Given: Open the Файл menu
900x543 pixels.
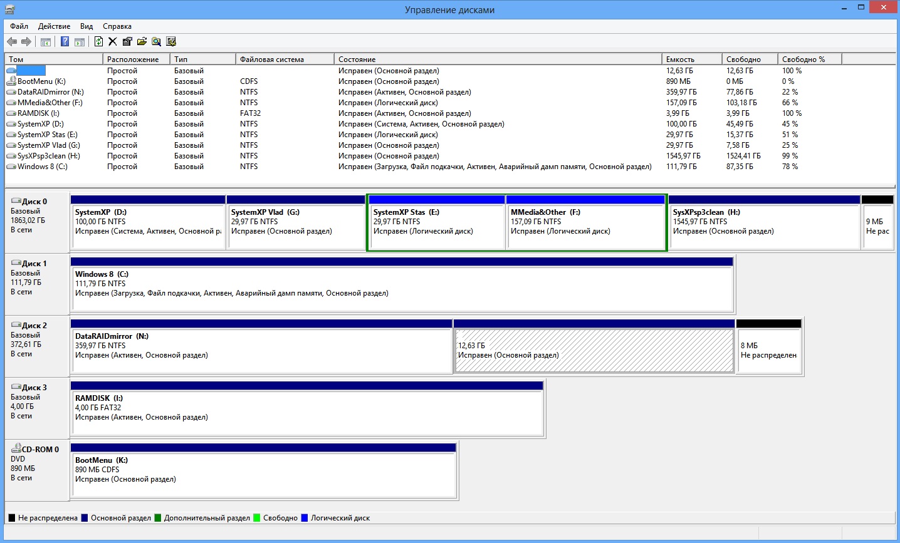Looking at the screenshot, I should [19, 26].
